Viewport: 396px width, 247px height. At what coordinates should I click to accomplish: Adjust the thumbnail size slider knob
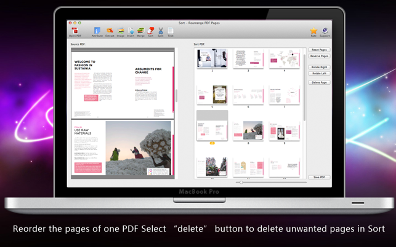241,182
